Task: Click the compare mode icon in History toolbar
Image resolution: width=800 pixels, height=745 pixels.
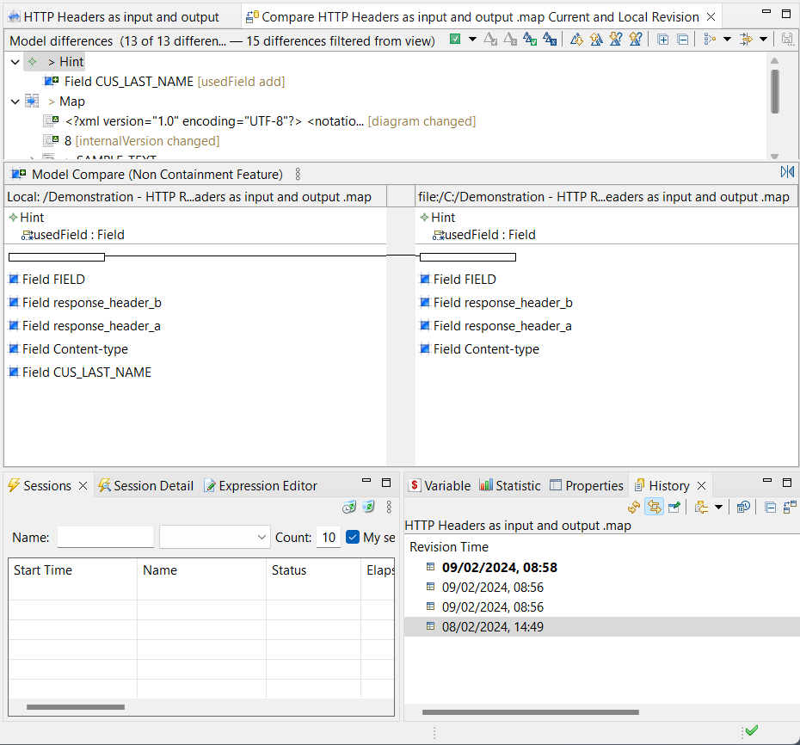Action: click(x=655, y=507)
